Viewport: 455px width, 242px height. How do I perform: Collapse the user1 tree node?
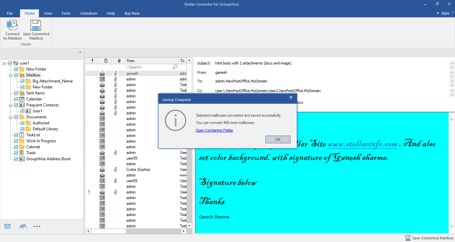pos(4,63)
